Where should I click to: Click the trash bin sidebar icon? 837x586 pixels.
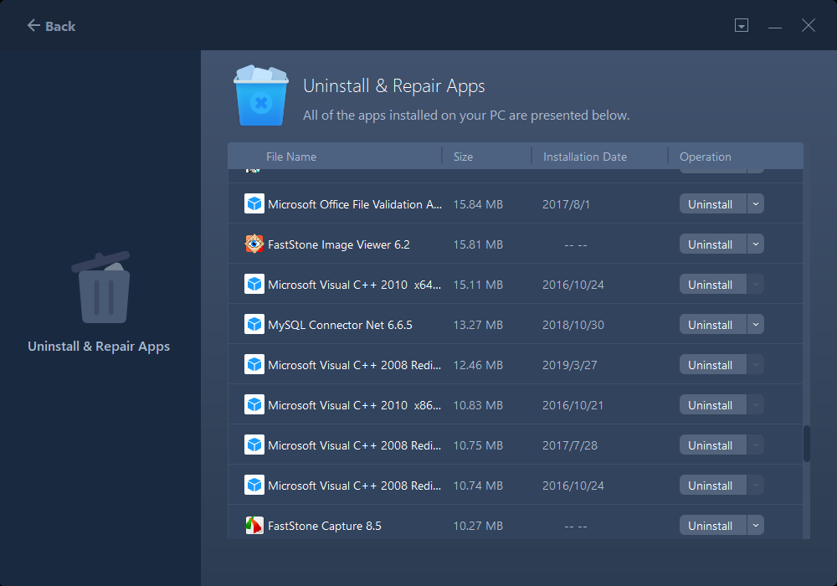(102, 287)
